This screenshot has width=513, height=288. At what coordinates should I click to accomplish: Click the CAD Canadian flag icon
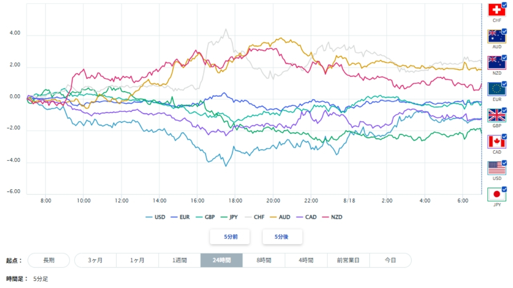pos(497,142)
